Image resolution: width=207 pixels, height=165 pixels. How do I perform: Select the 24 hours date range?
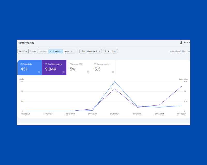(23, 51)
